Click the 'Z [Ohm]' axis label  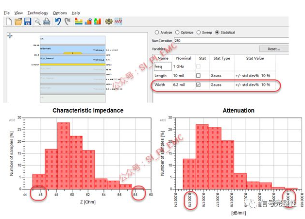tap(88, 202)
